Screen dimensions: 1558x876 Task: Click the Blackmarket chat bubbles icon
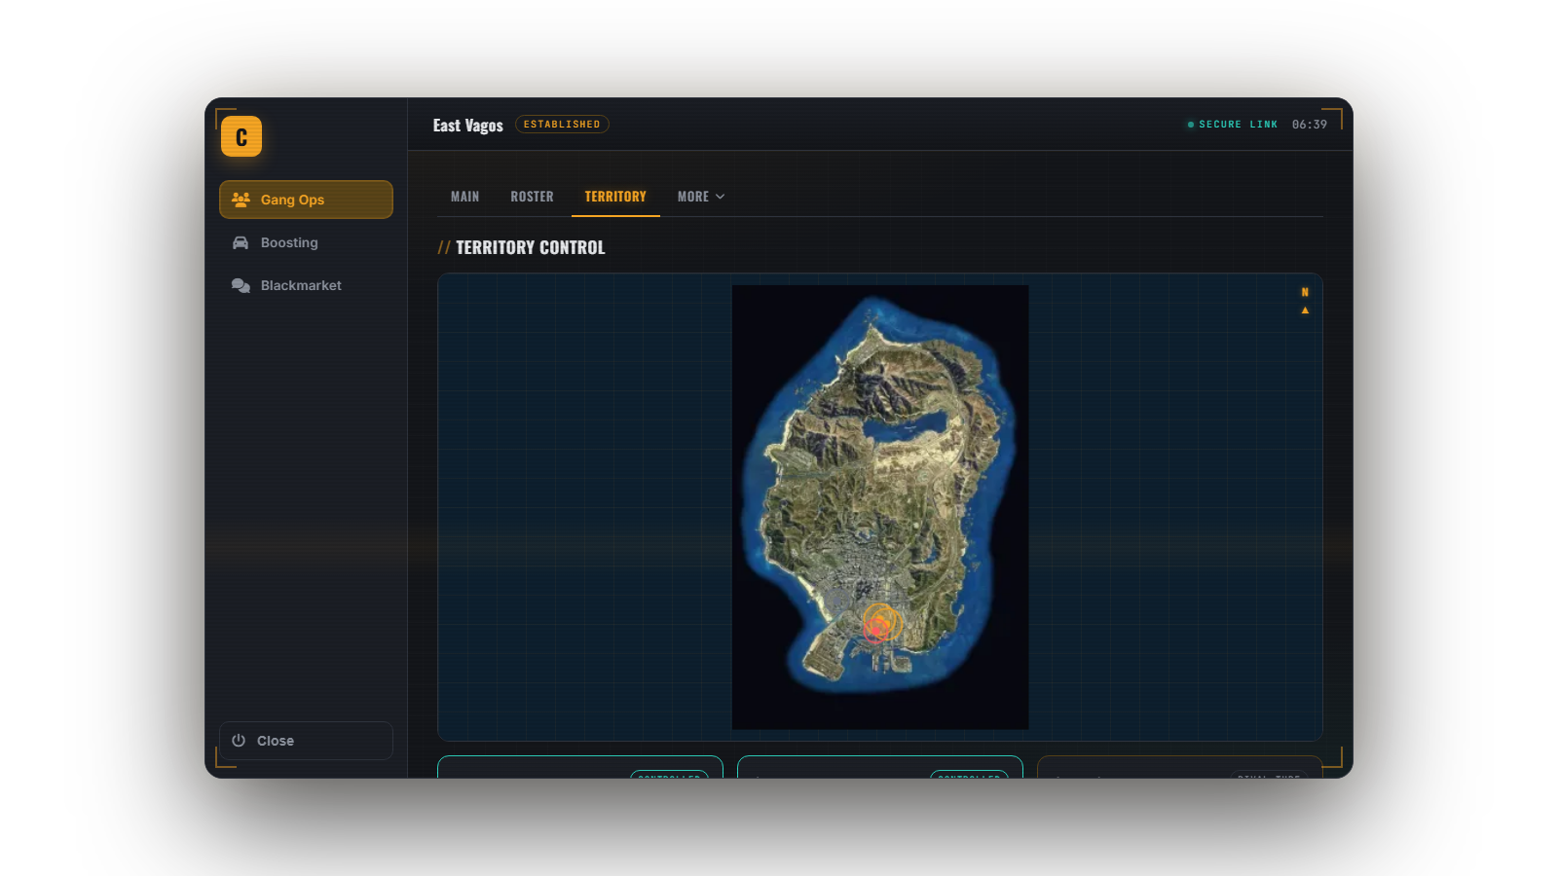click(x=241, y=285)
